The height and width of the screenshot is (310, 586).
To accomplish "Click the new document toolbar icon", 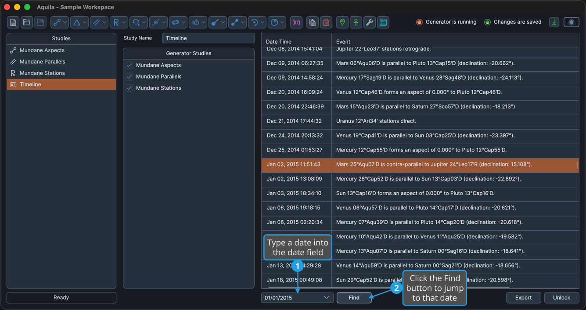I will [x=13, y=22].
